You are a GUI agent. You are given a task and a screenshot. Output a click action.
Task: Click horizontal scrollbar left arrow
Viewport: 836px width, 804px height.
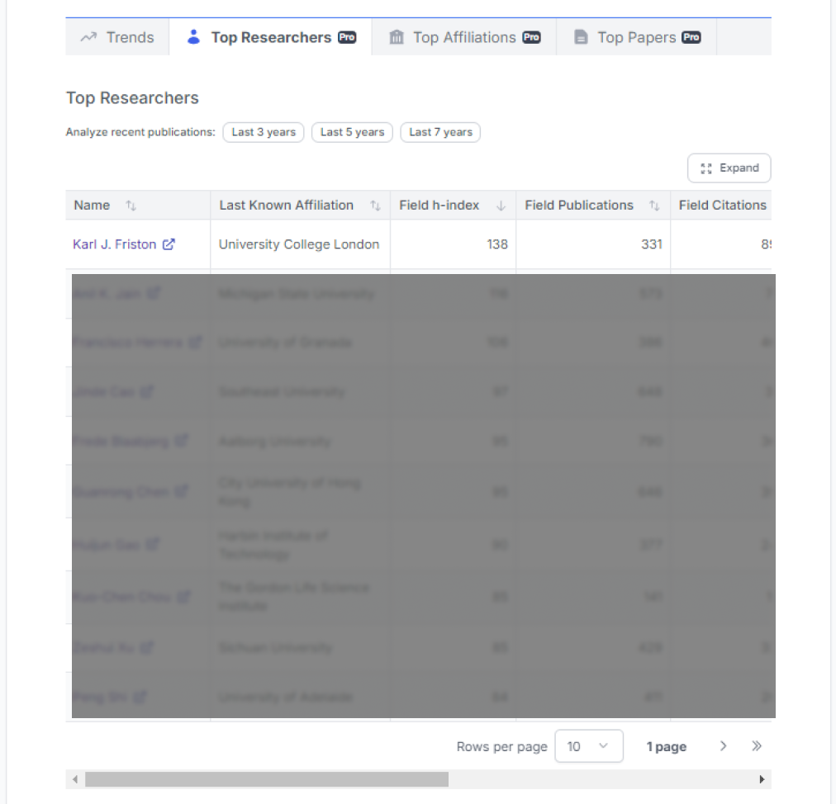coord(75,779)
